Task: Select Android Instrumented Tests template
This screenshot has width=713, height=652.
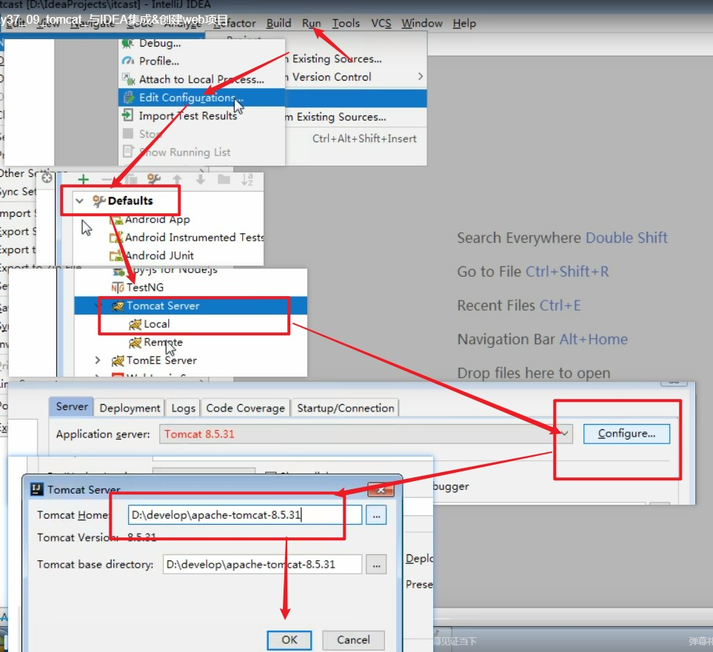Action: coord(194,238)
